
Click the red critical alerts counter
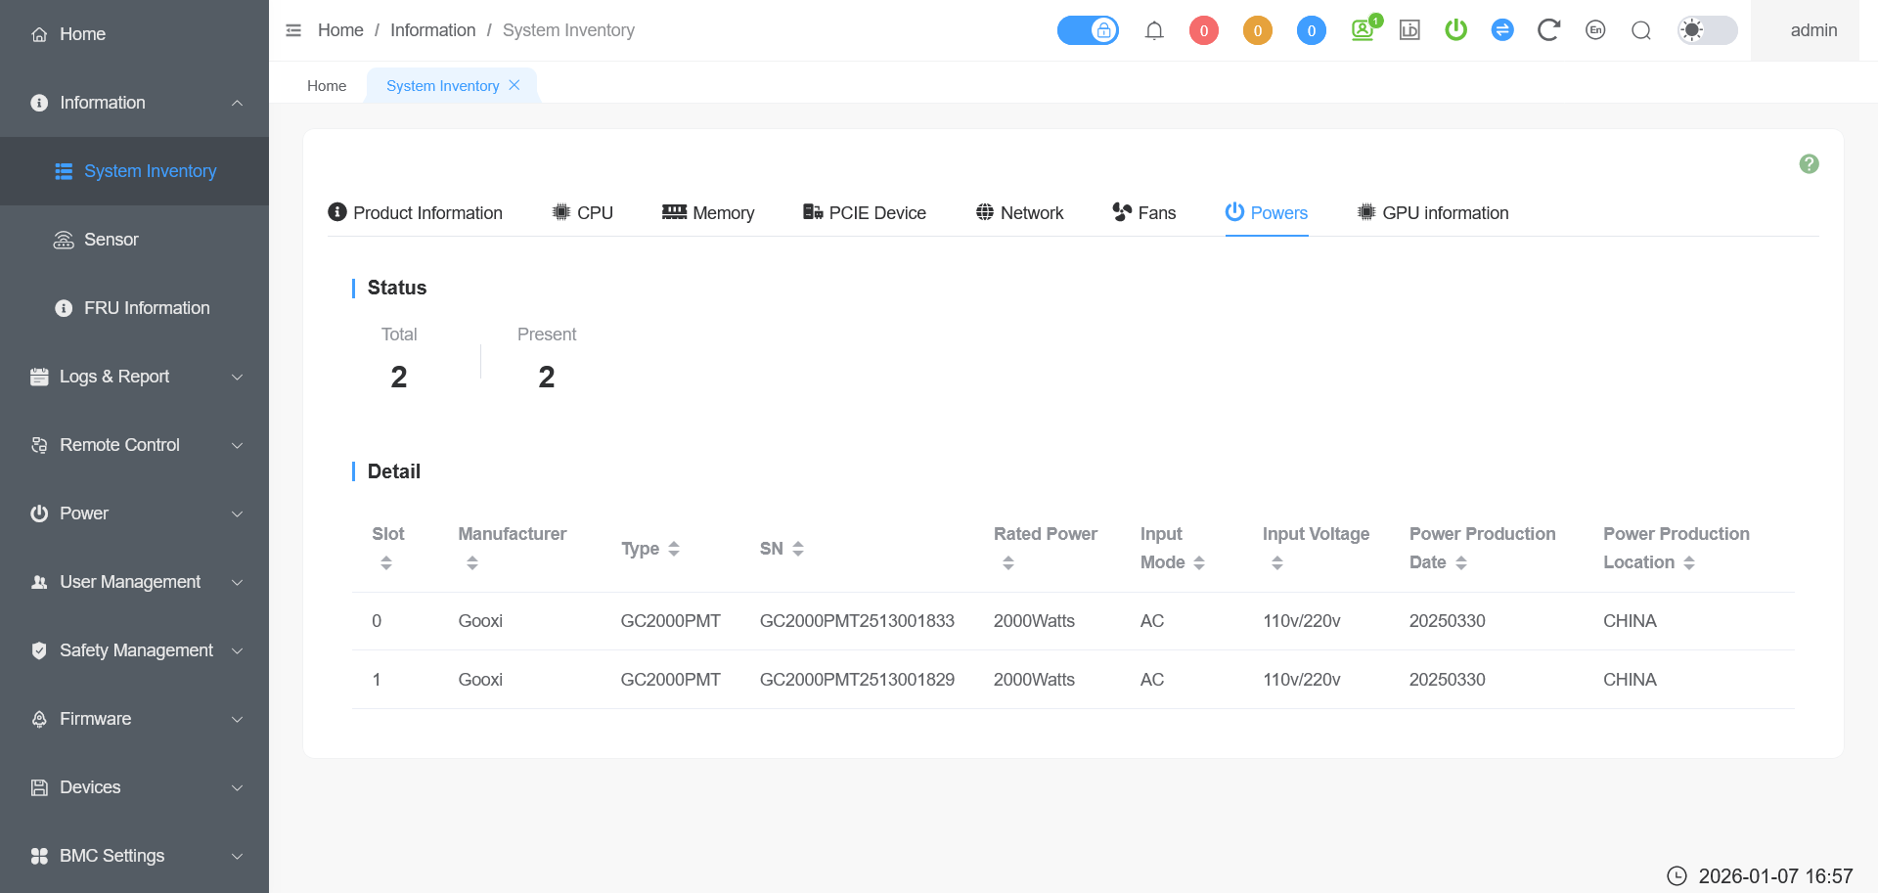(x=1203, y=30)
